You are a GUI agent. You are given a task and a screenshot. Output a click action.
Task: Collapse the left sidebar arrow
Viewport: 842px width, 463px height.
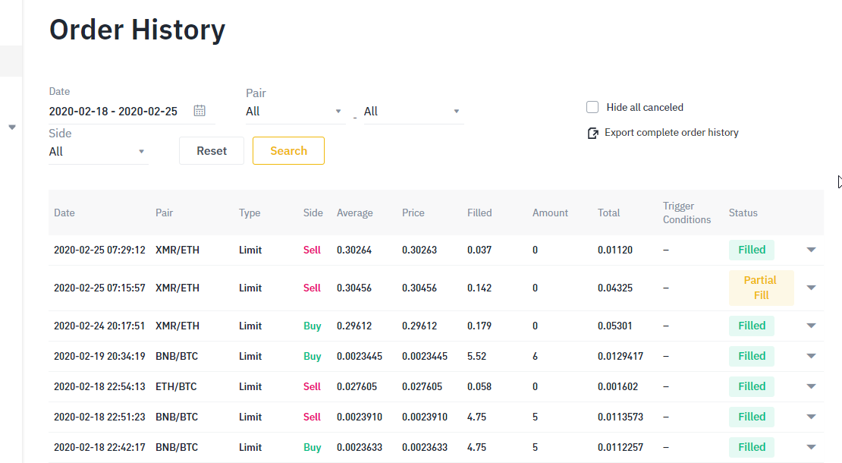(x=12, y=128)
